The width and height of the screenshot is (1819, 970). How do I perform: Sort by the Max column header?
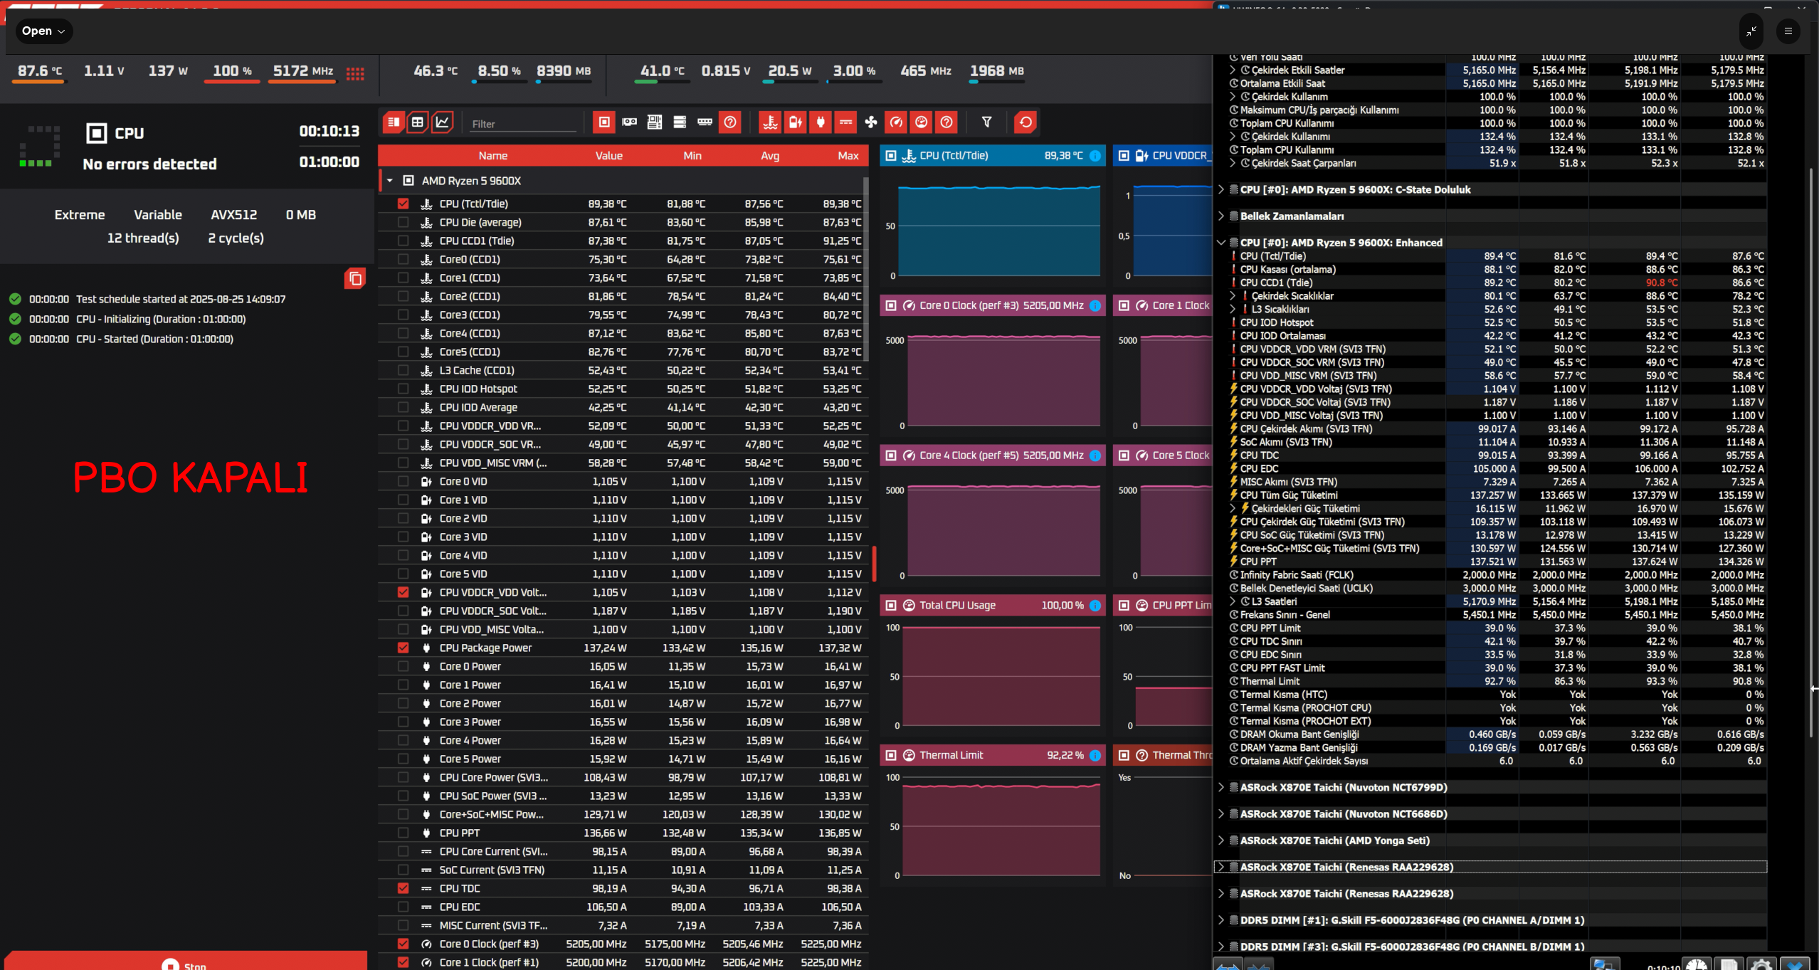coord(848,156)
